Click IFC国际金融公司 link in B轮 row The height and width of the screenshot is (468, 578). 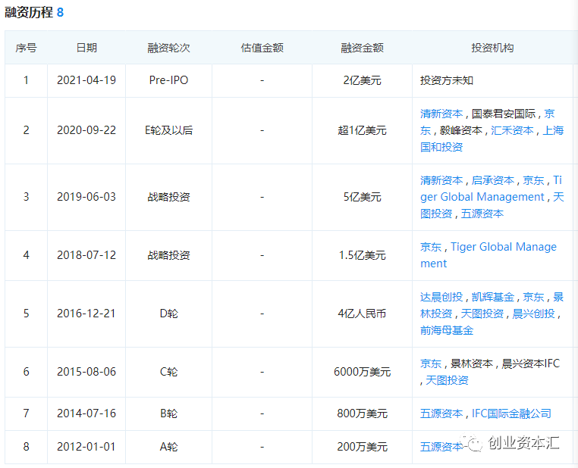pos(511,413)
